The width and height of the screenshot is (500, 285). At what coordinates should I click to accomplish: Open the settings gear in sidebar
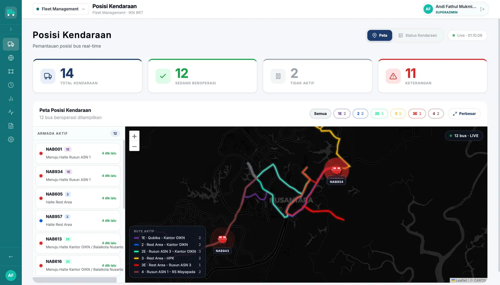(11, 139)
